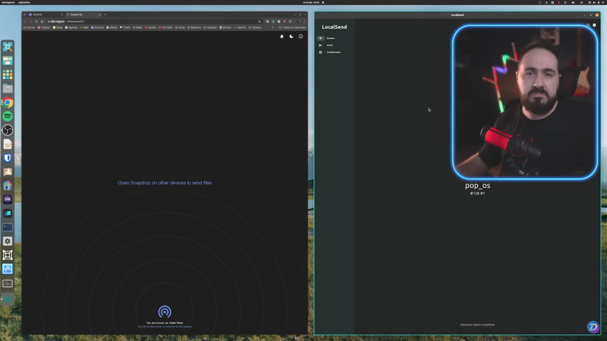Screen dimensions: 607x341
Task: Click 'Salvamento Rápido: Desabilitado' status text
Action: click(x=477, y=325)
